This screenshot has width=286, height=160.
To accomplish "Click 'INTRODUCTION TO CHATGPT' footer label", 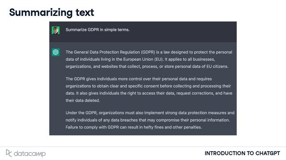I will click(242, 153).
